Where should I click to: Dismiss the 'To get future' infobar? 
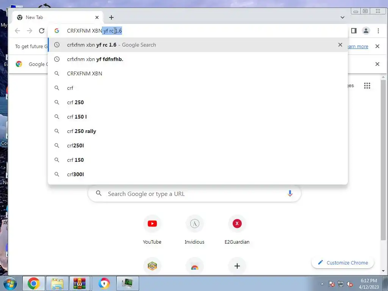(x=377, y=46)
